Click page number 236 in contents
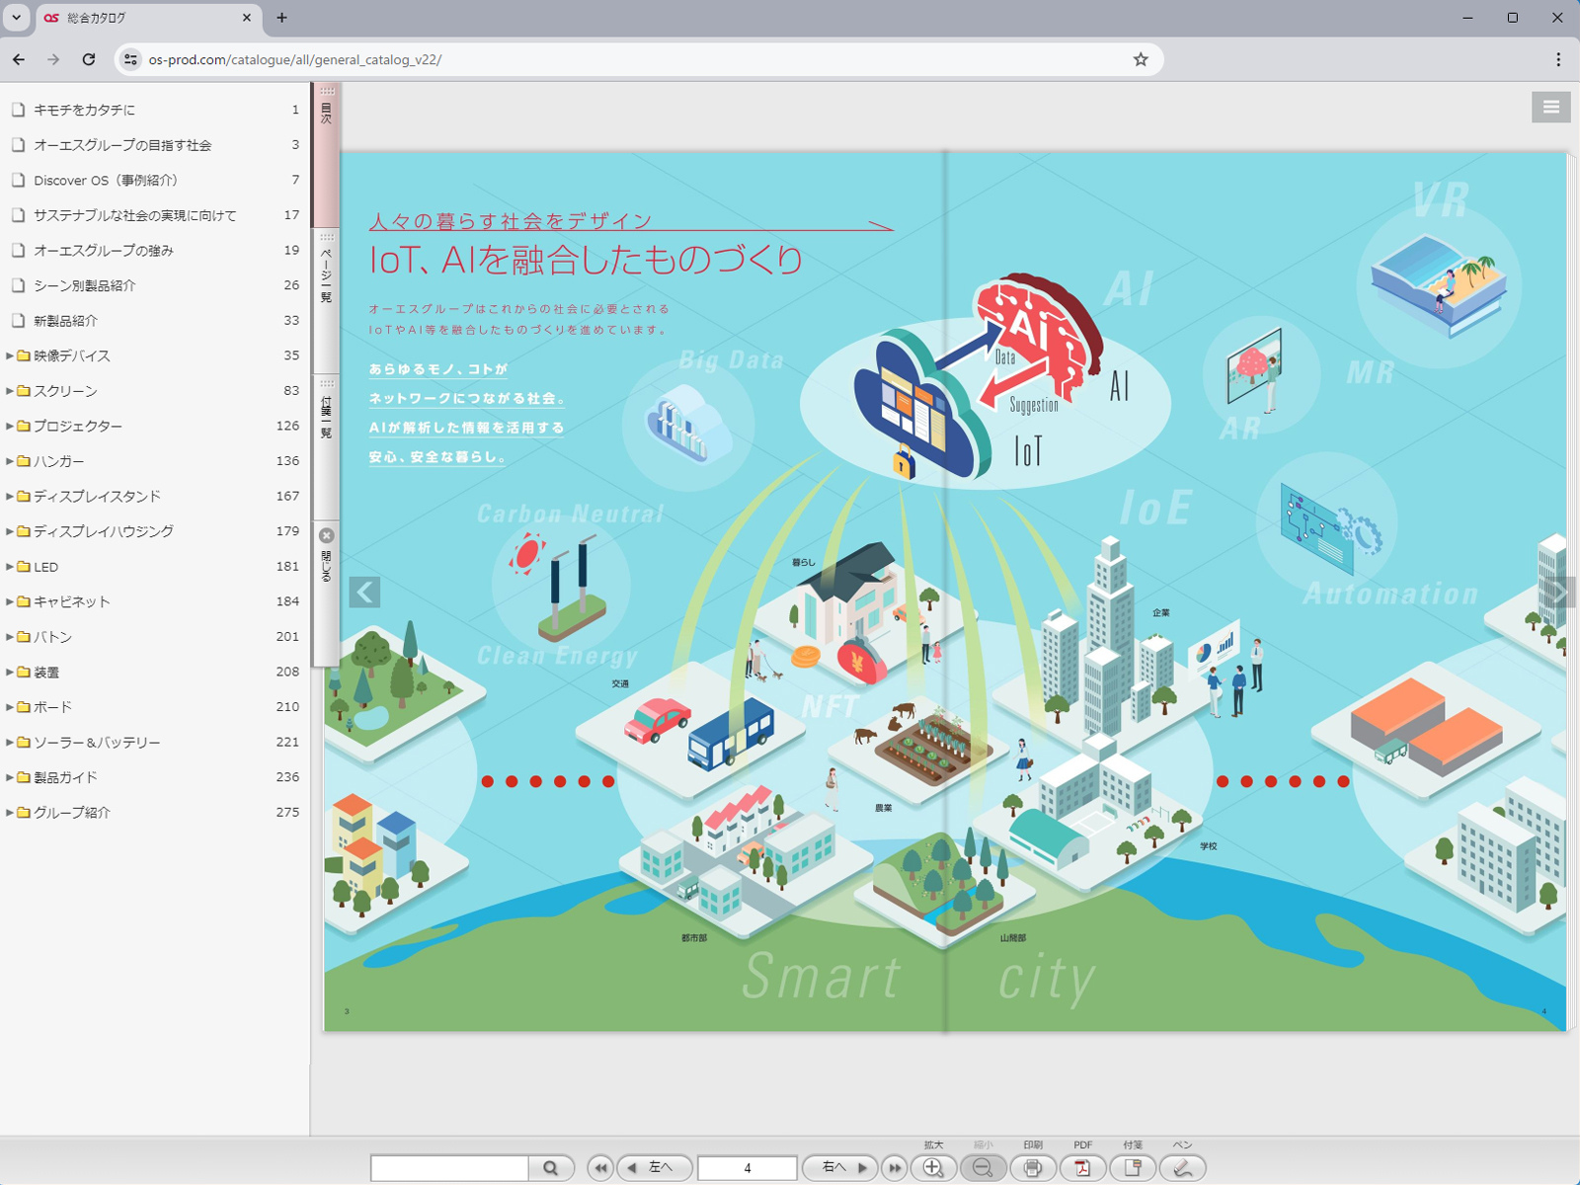 tap(287, 777)
